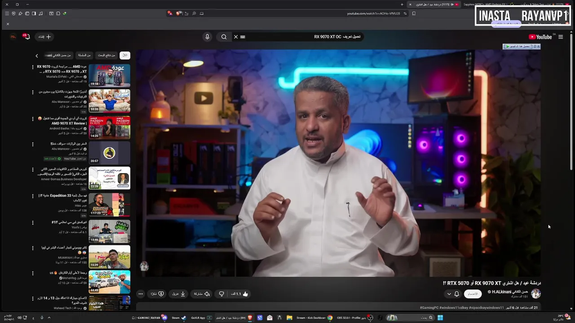Image resolution: width=575 pixels, height=323 pixels.
Task: Click the bookmark icon beside the address bar
Action: point(414,13)
